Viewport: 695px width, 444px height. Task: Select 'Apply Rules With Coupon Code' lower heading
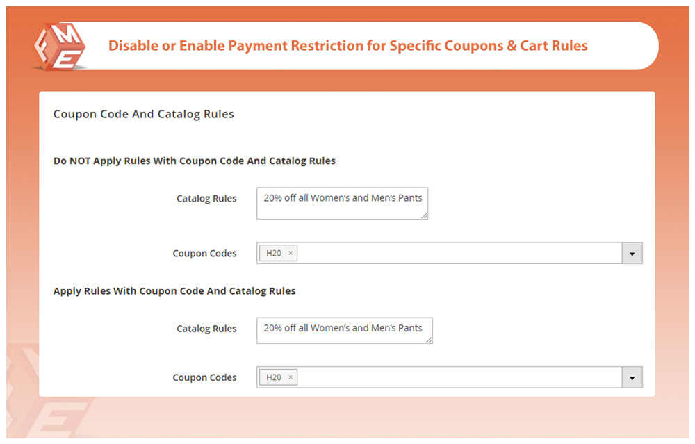point(174,290)
